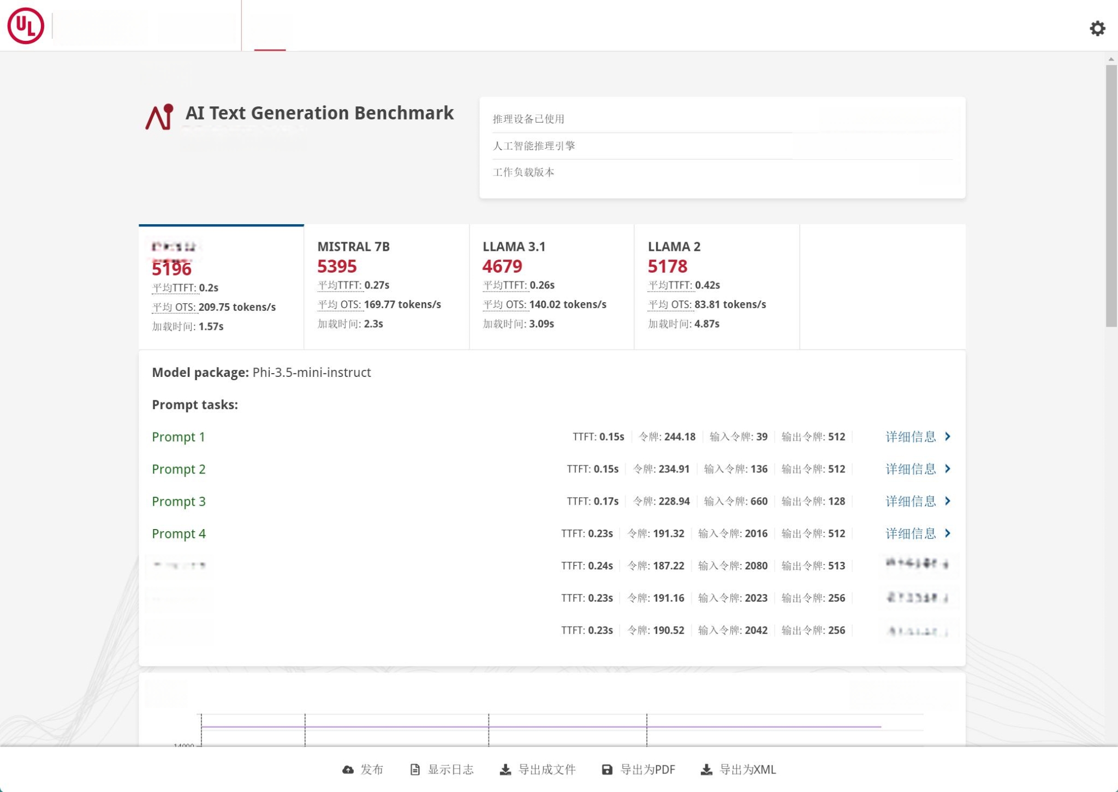
Task: Open 详细信息 link for Prompt 1
Action: [911, 436]
